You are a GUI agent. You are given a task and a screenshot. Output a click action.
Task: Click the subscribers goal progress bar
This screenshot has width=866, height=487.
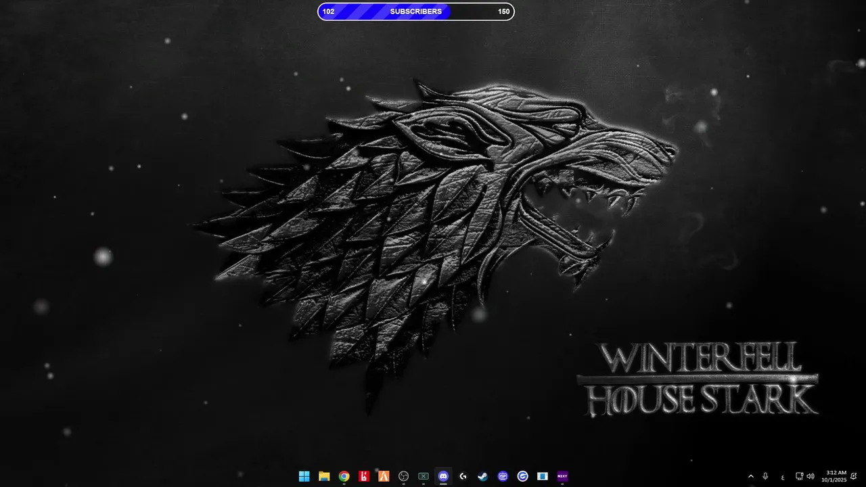pos(416,11)
